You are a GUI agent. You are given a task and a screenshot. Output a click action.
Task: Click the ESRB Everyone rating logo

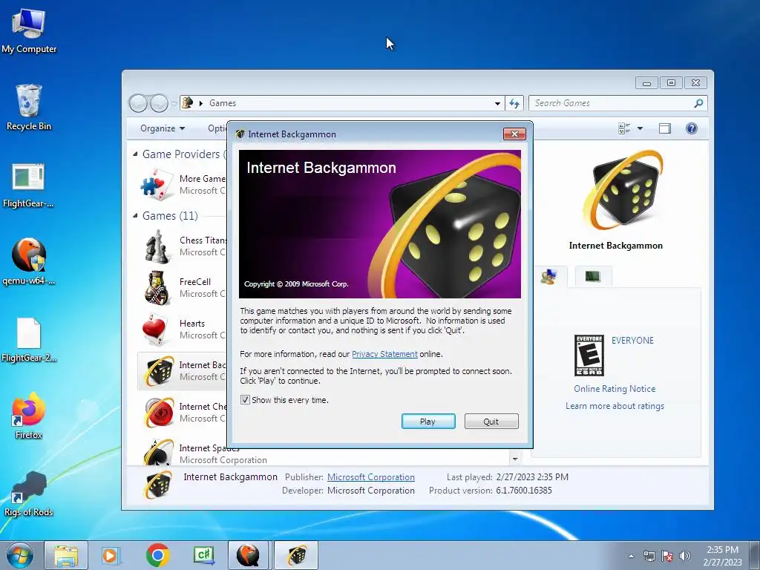(x=589, y=356)
